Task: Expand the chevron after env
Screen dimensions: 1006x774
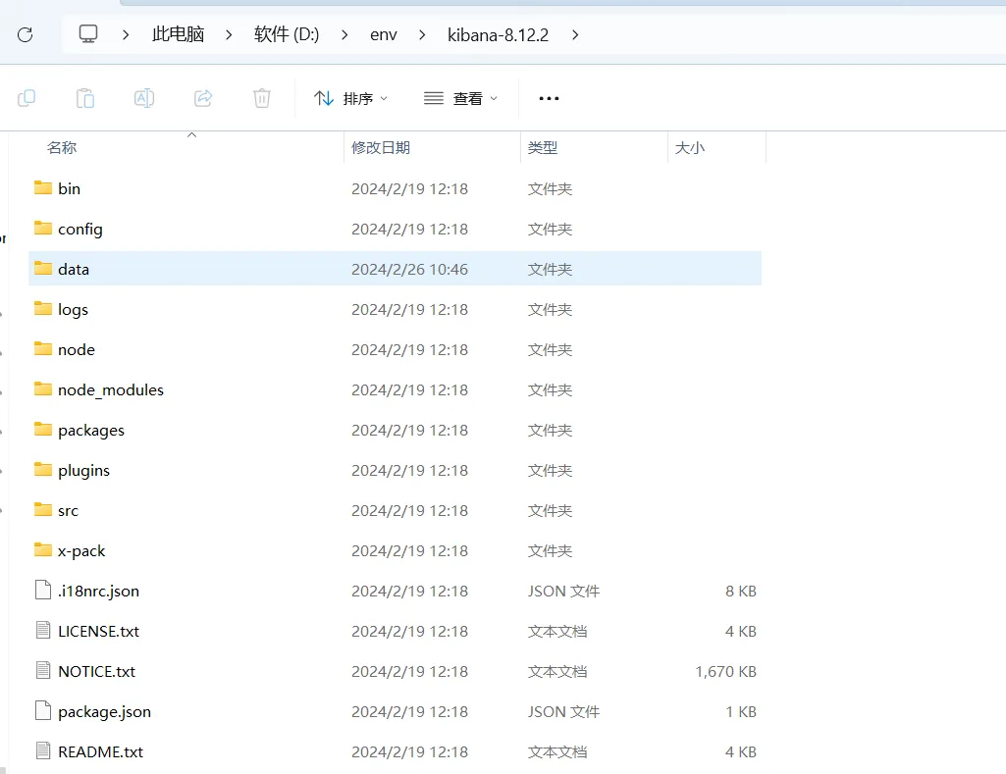Action: coord(422,34)
